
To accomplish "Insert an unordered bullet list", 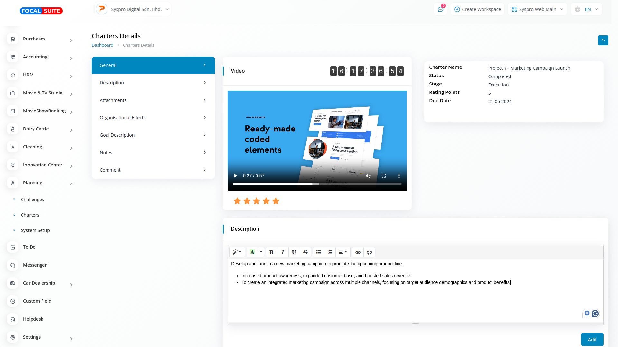I will [318, 252].
